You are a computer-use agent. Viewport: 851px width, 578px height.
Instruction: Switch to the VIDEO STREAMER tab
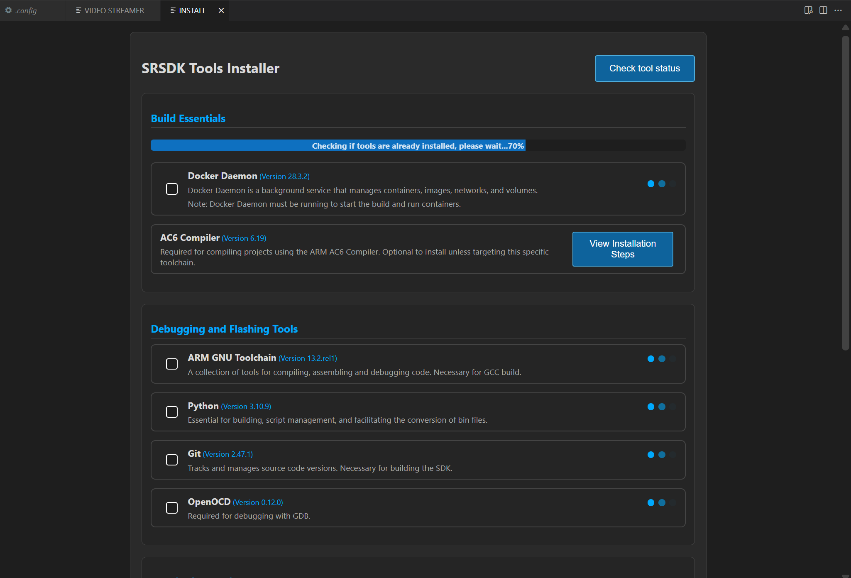pos(114,10)
